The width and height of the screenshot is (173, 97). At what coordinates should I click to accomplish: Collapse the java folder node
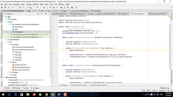(x=6, y=22)
